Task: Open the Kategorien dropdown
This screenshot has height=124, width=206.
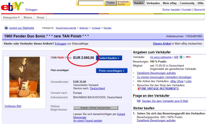Action: 11,17
